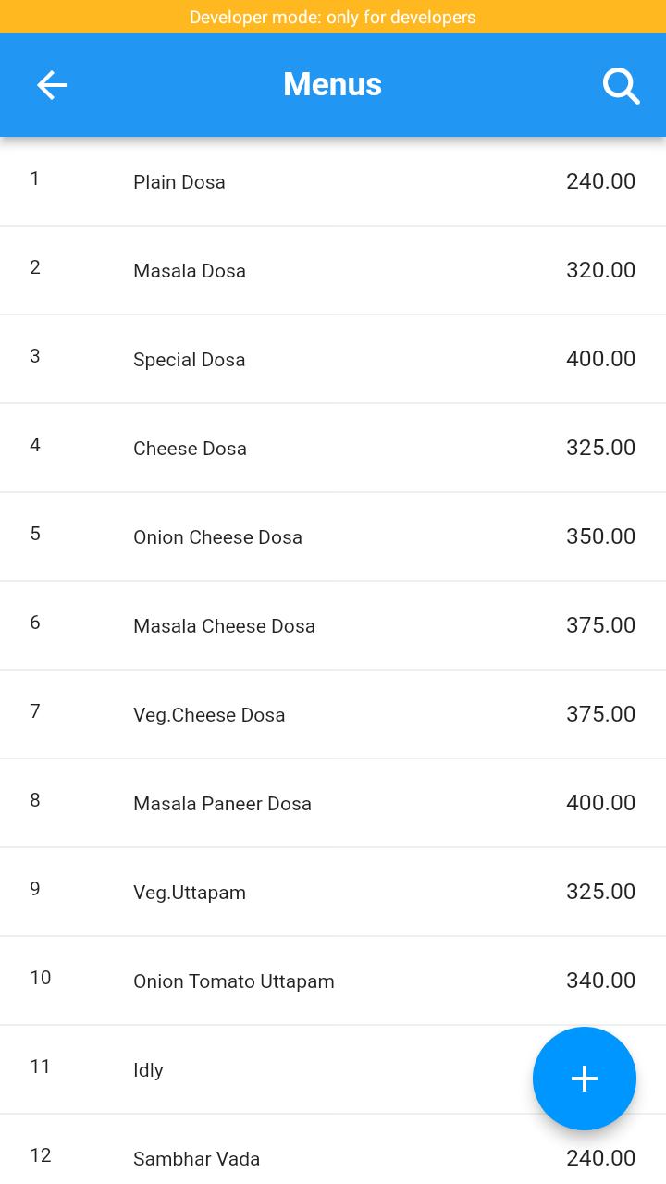Open the Onion Cheese Dosa item
Image resolution: width=666 pixels, height=1184 pixels.
click(333, 536)
